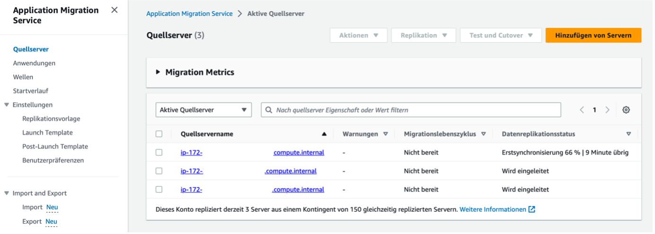The image size is (655, 234).
Task: Select all source servers header checkbox
Action: click(159, 134)
